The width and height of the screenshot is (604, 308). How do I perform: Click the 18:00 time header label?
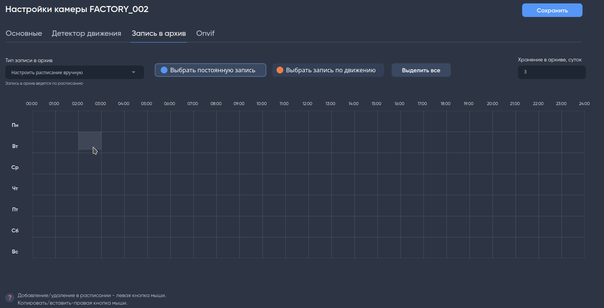point(446,104)
